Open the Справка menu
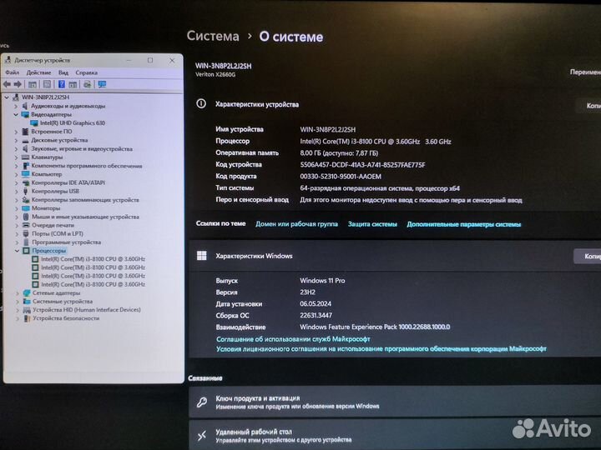 [x=86, y=72]
